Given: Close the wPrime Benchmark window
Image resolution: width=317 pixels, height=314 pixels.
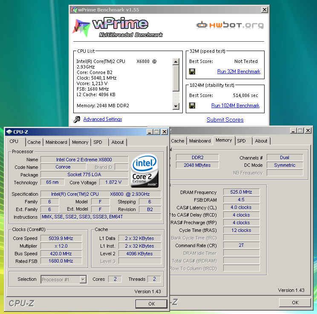Looking at the screenshot, I should tap(265, 9).
